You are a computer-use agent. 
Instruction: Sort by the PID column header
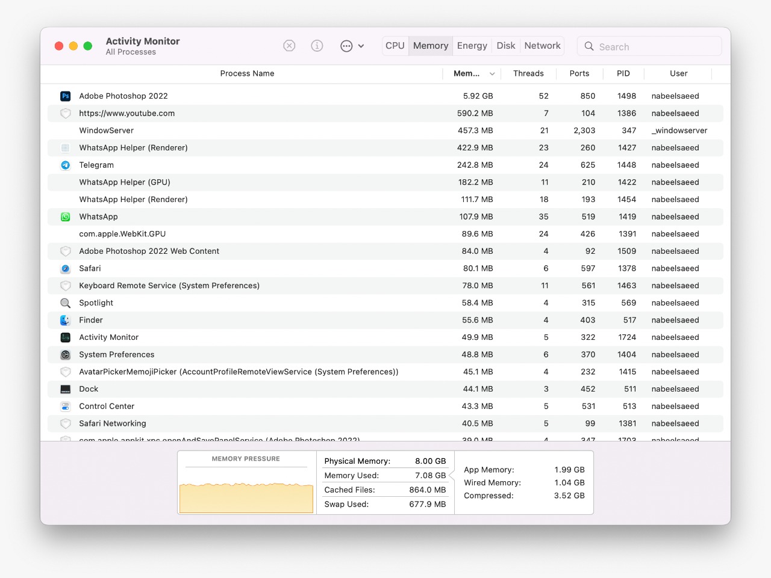[623, 73]
